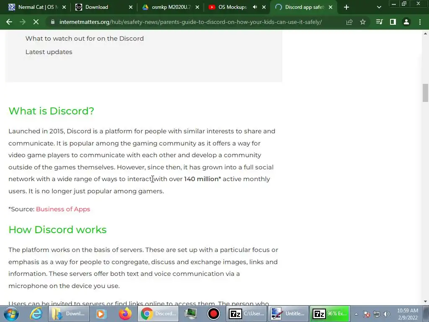This screenshot has width=429, height=322.
Task: Bookmark this page with star
Action: pyautogui.click(x=363, y=22)
